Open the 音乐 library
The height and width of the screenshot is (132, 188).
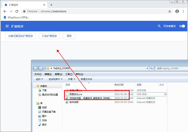[x=44, y=125]
